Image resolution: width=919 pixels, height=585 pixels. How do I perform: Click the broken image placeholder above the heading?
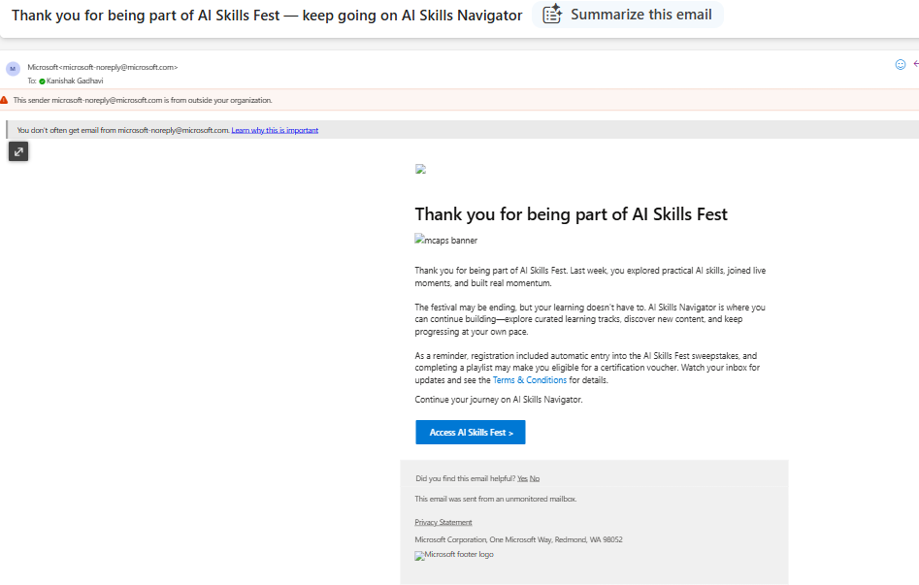[420, 169]
